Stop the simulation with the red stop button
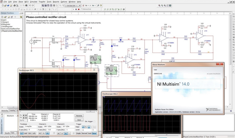This screenshot has height=138, width=235. point(79,9)
